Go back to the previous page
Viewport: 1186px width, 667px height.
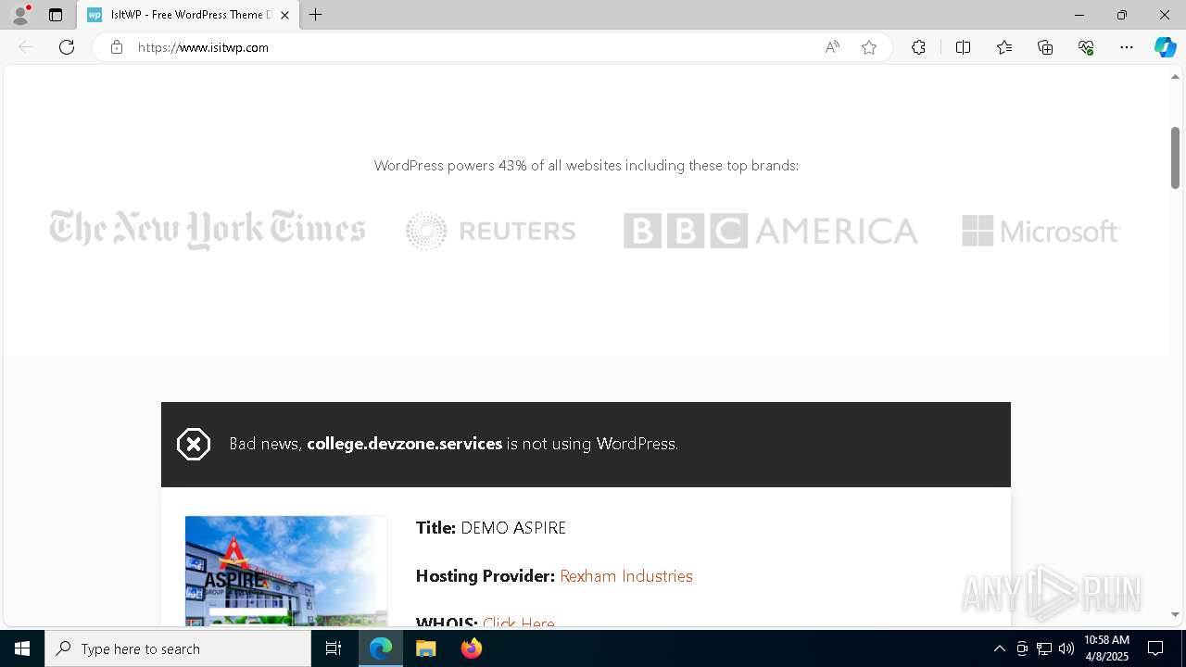(26, 47)
